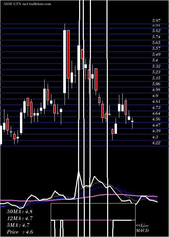169x237 pixels.
Task: Click the 4.22 price axis label
Action: [x=156, y=143]
